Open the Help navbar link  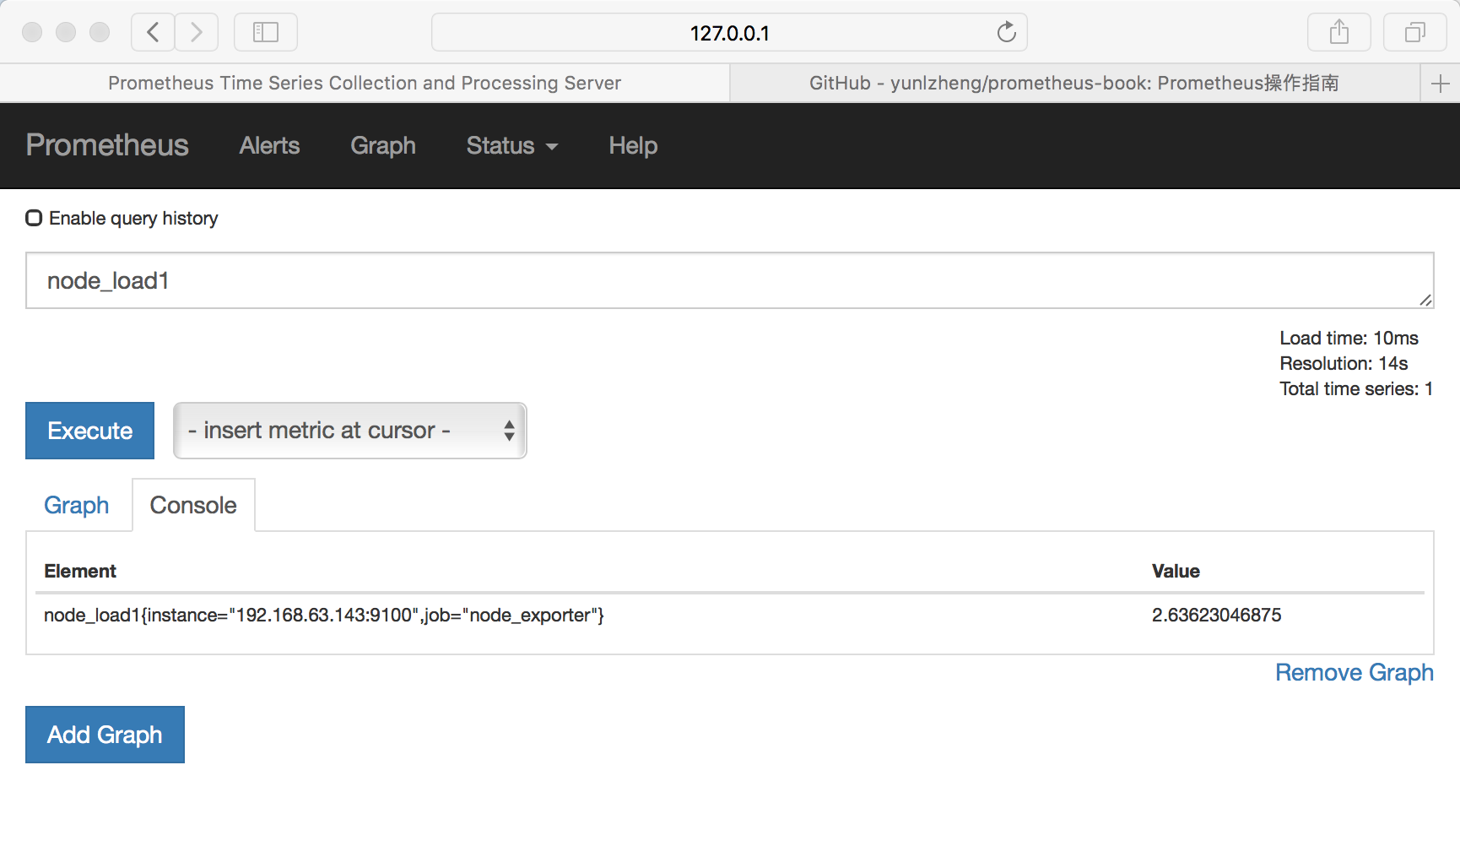pos(633,145)
